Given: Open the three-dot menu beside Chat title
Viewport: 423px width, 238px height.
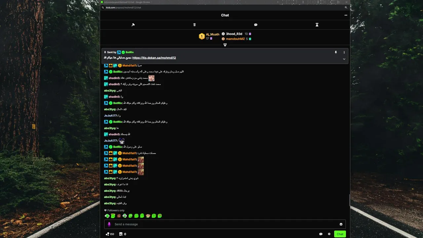Looking at the screenshot, I should tap(346, 15).
